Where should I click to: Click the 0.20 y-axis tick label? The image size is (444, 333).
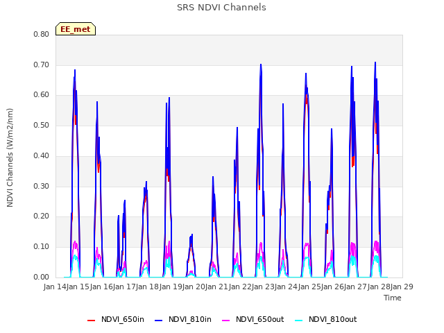42,216
